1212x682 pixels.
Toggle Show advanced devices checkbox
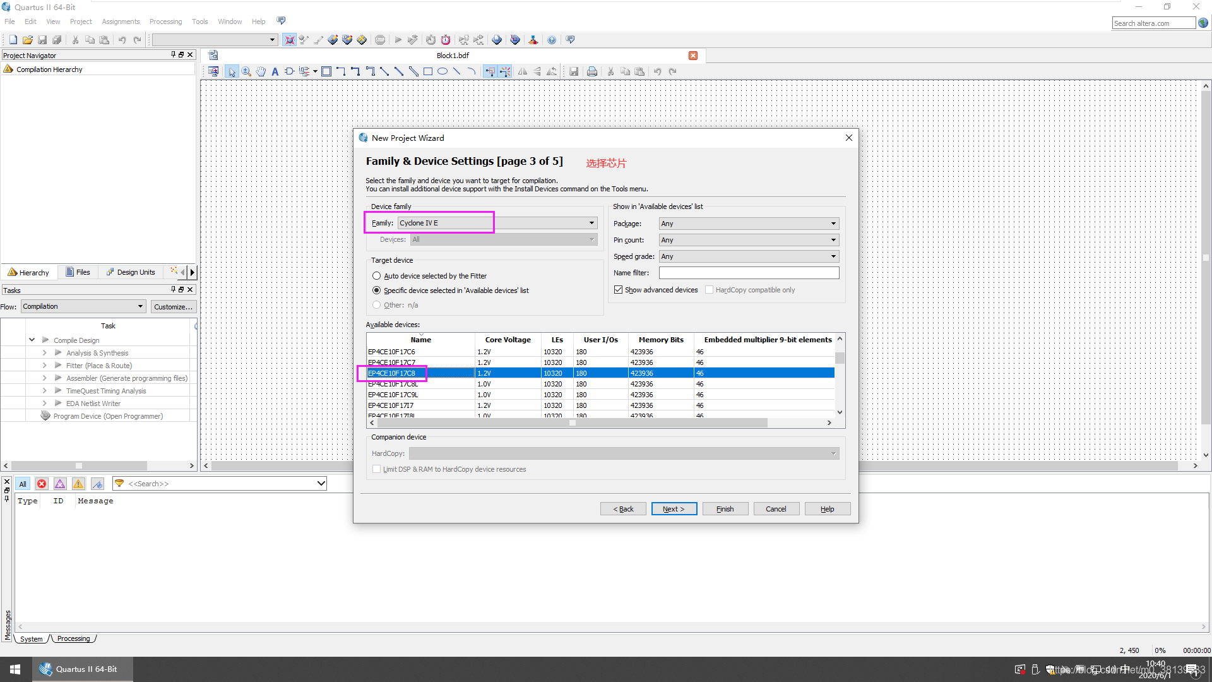pos(619,290)
